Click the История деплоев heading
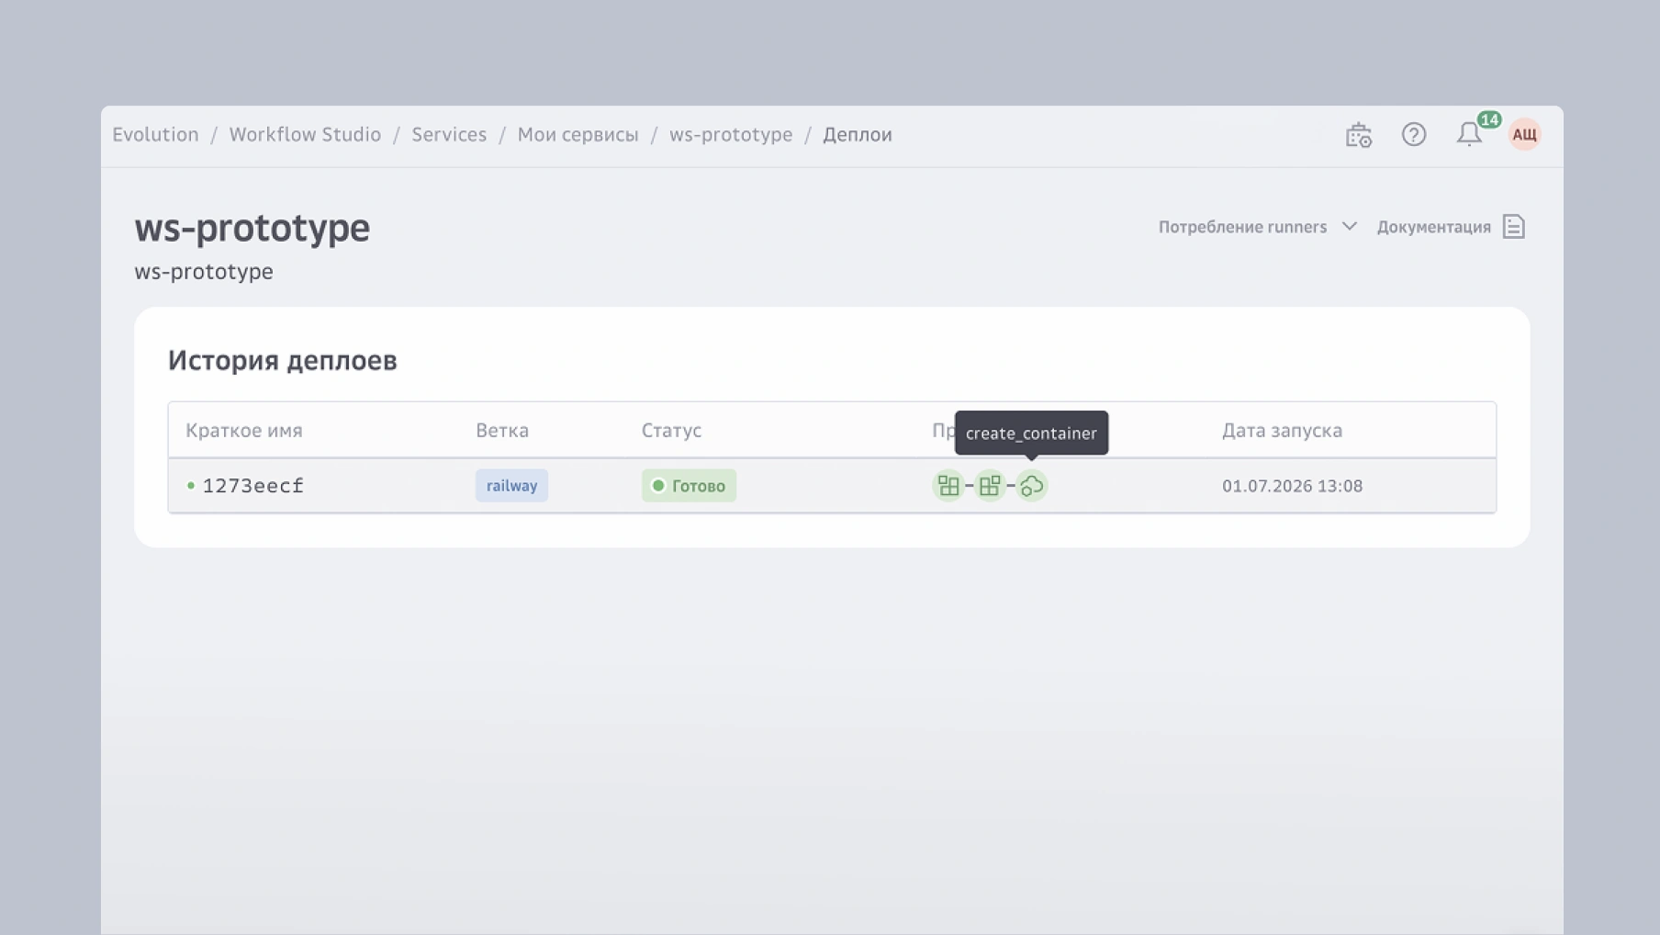The image size is (1660, 935). pyautogui.click(x=283, y=361)
